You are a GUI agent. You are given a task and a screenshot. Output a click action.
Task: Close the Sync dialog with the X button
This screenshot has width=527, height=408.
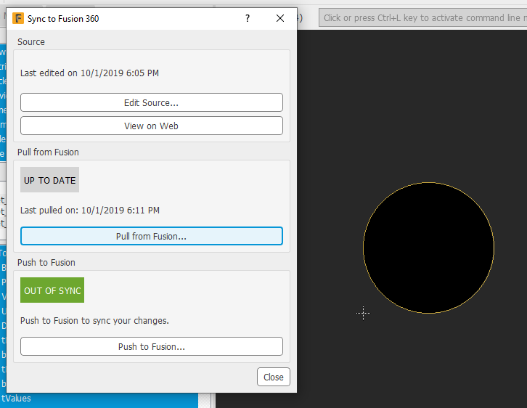(280, 19)
